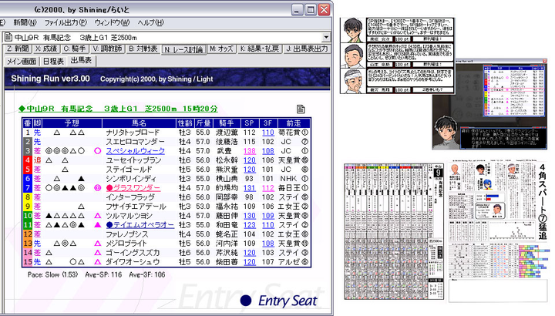Expand the race selection dropdown arrow
This screenshot has height=316, width=555.
click(x=326, y=37)
